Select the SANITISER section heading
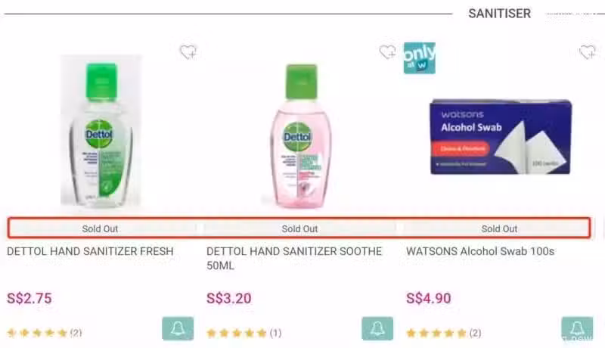 tap(499, 14)
